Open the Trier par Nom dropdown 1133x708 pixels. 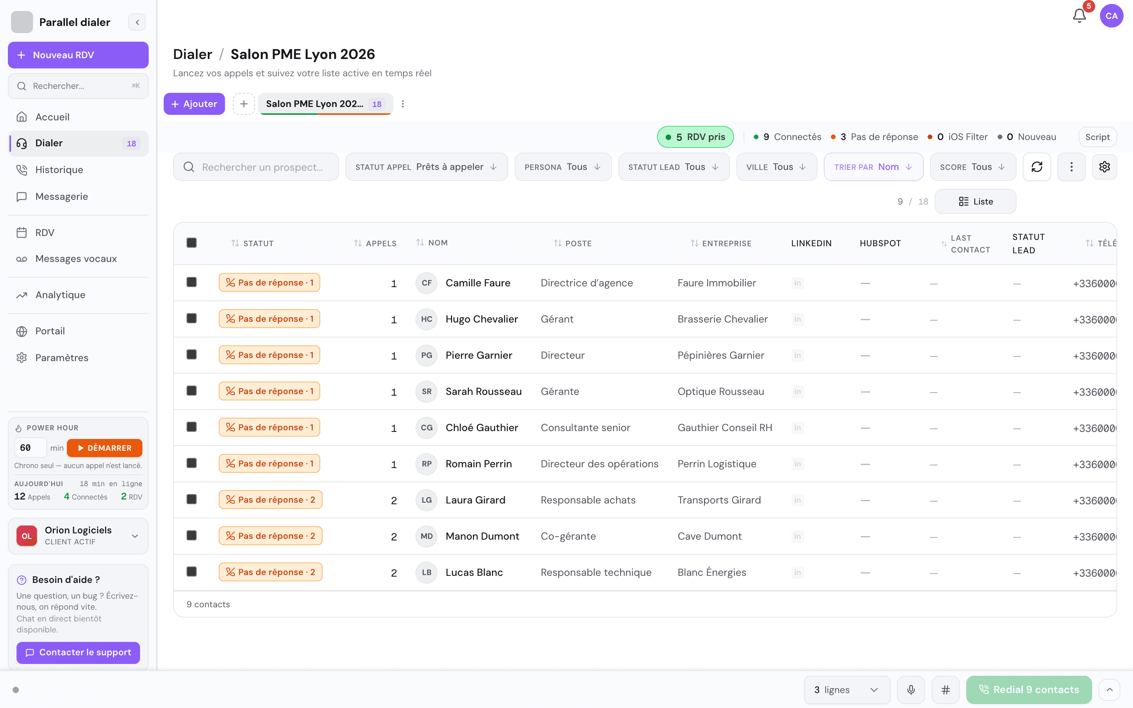[873, 167]
